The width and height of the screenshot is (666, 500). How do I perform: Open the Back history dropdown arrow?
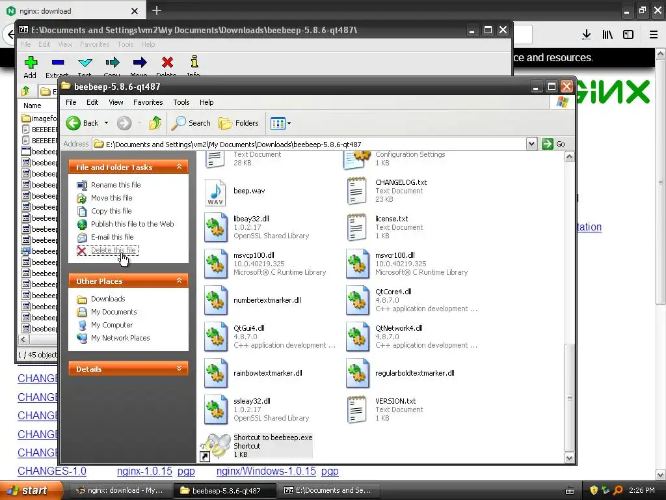click(x=106, y=123)
